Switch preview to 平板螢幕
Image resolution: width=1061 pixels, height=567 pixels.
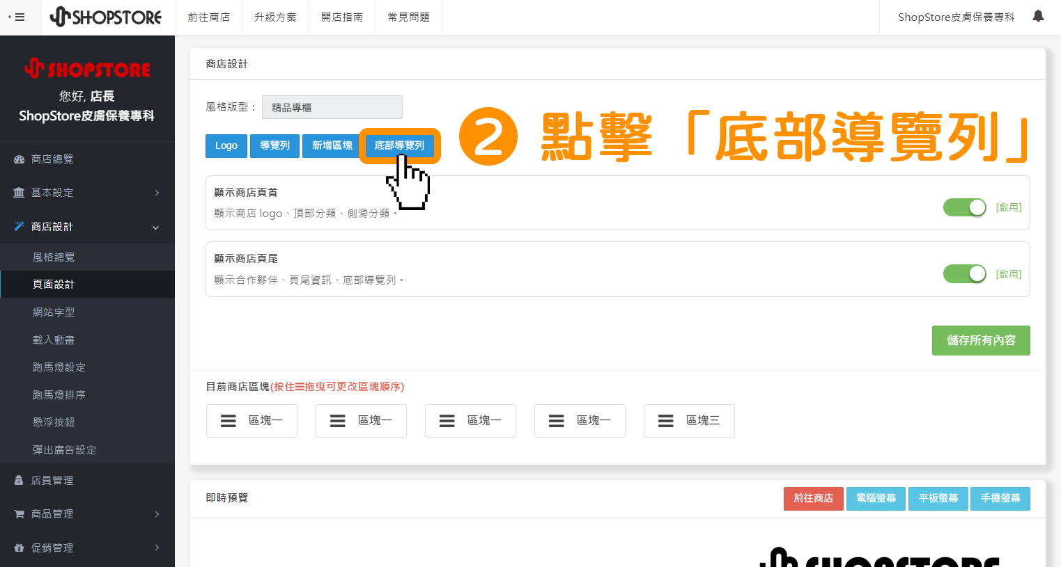click(938, 498)
